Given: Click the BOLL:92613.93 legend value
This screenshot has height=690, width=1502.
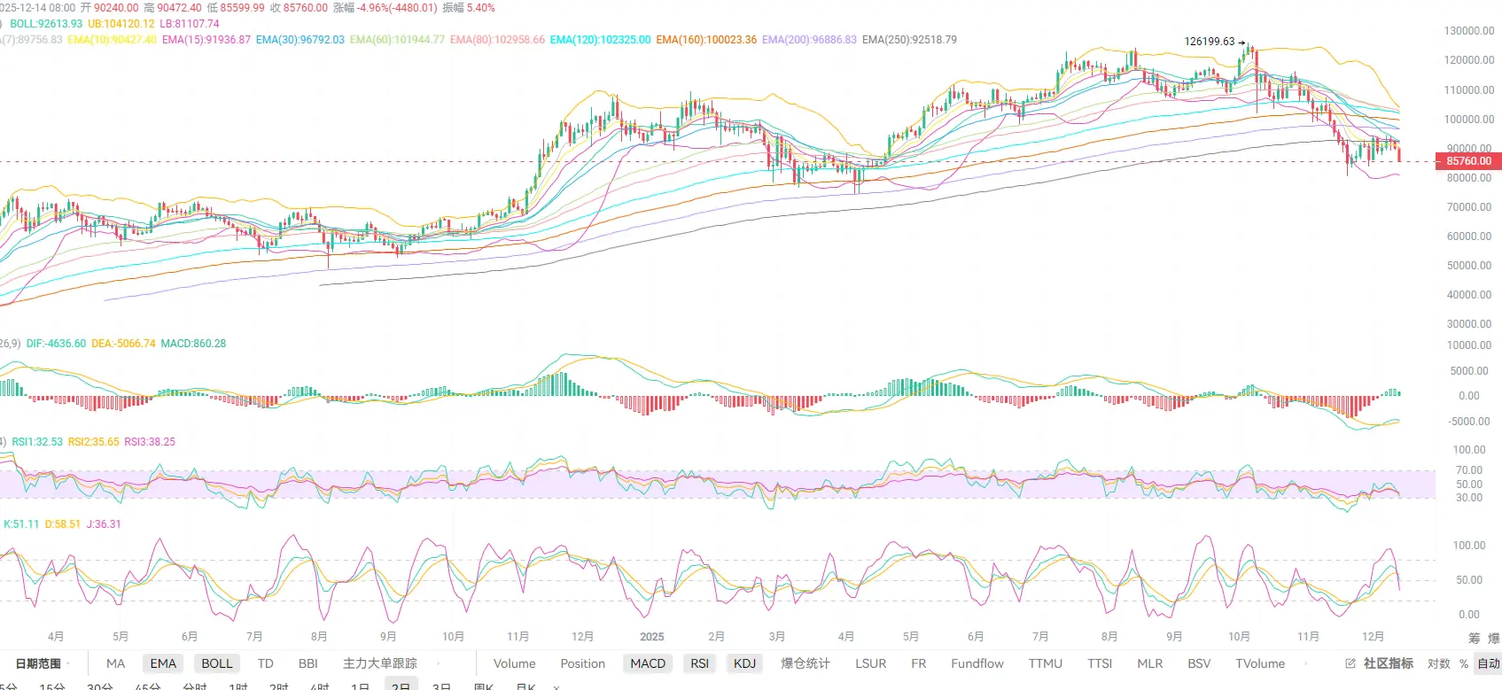Looking at the screenshot, I should (46, 24).
